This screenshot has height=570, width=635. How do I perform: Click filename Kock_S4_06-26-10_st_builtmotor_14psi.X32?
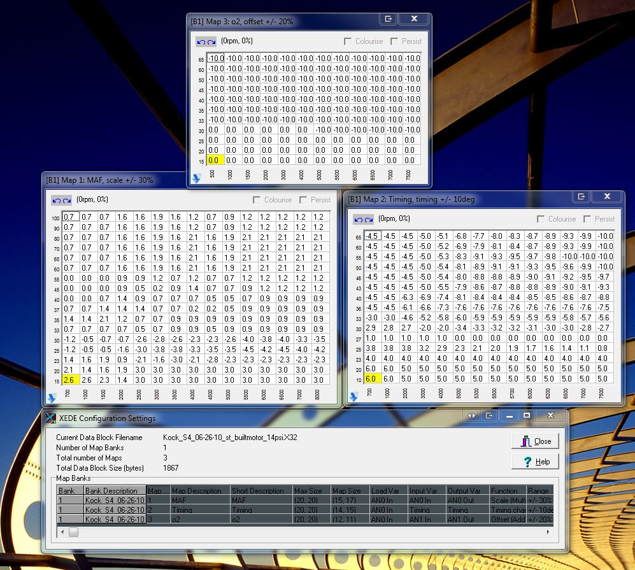[x=230, y=438]
